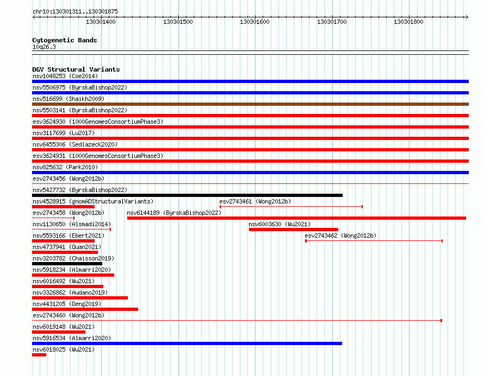The image size is (484, 376).
Task: Select the black bar under nsv5427732
Action: [188, 195]
